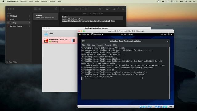The image size is (197, 111).
Task: Click the trash delete icon in Notes
Action: pos(56,9)
